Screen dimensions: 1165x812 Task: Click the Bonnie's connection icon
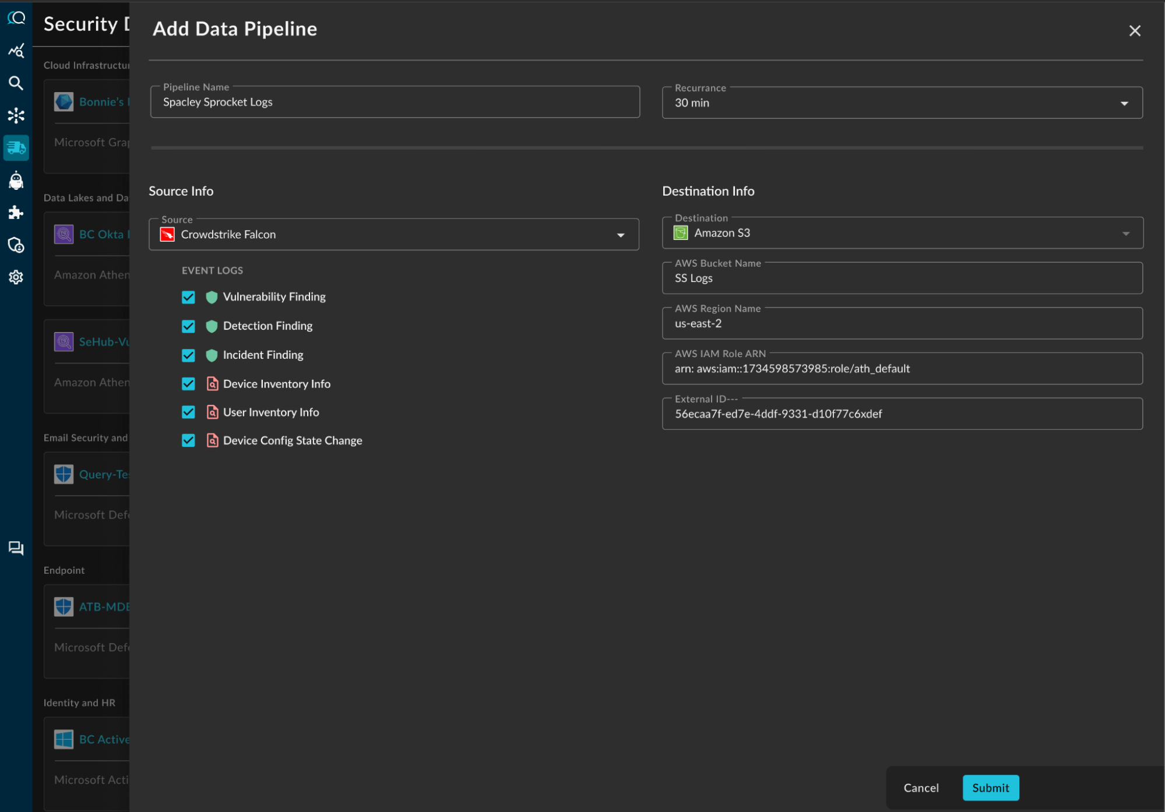(64, 102)
